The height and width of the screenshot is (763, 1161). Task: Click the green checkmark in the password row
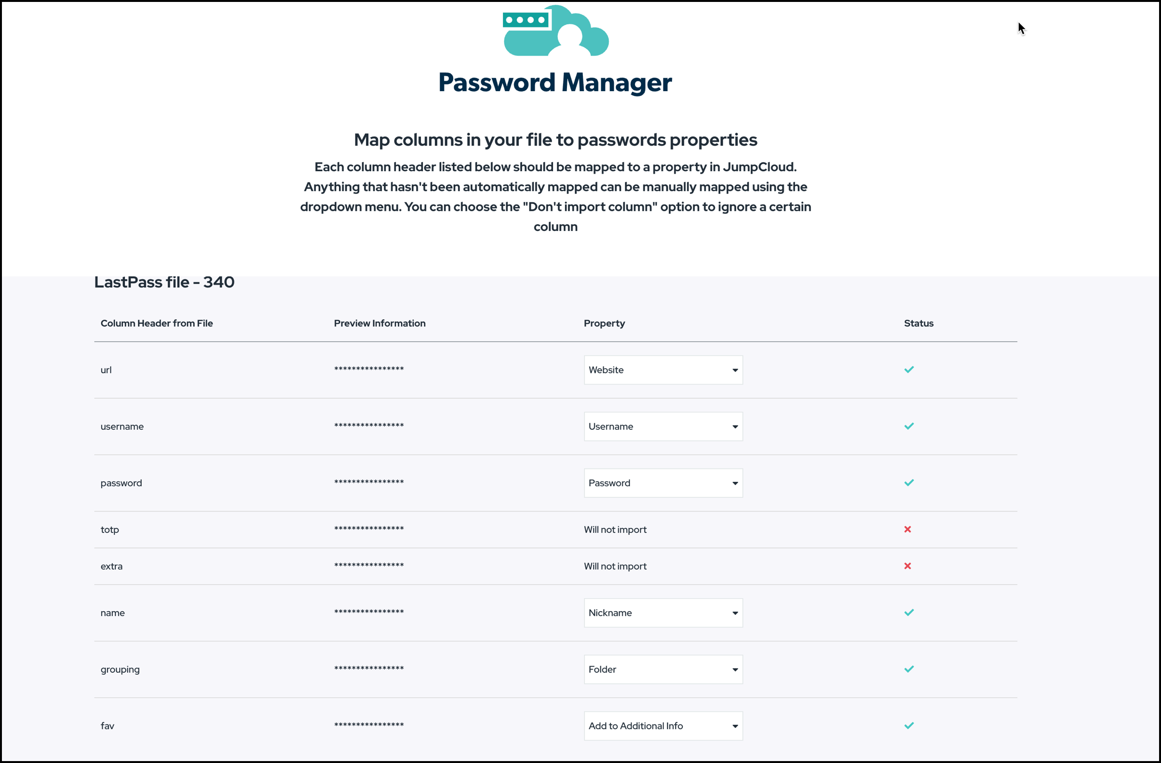(x=908, y=482)
